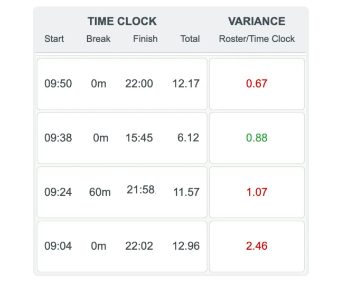Open the red 0.67 variance cell
The image size is (338, 284).
[257, 84]
